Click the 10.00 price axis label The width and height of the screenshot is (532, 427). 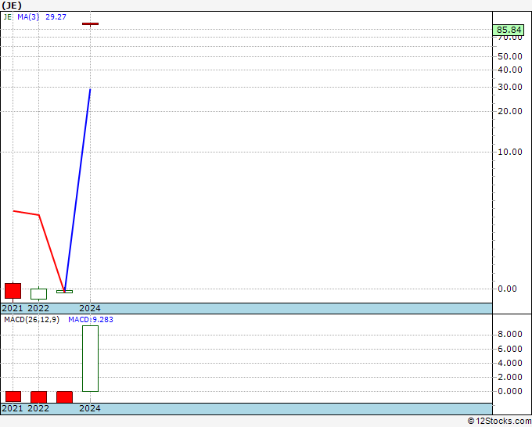(x=509, y=152)
